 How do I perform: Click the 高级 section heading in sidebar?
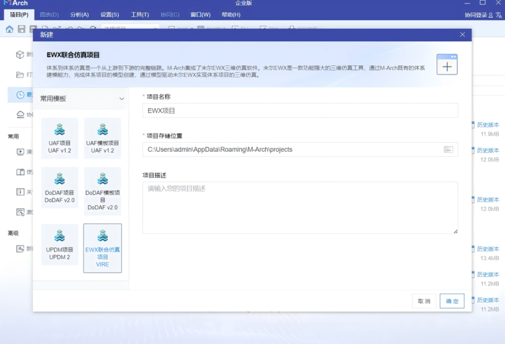[13, 233]
